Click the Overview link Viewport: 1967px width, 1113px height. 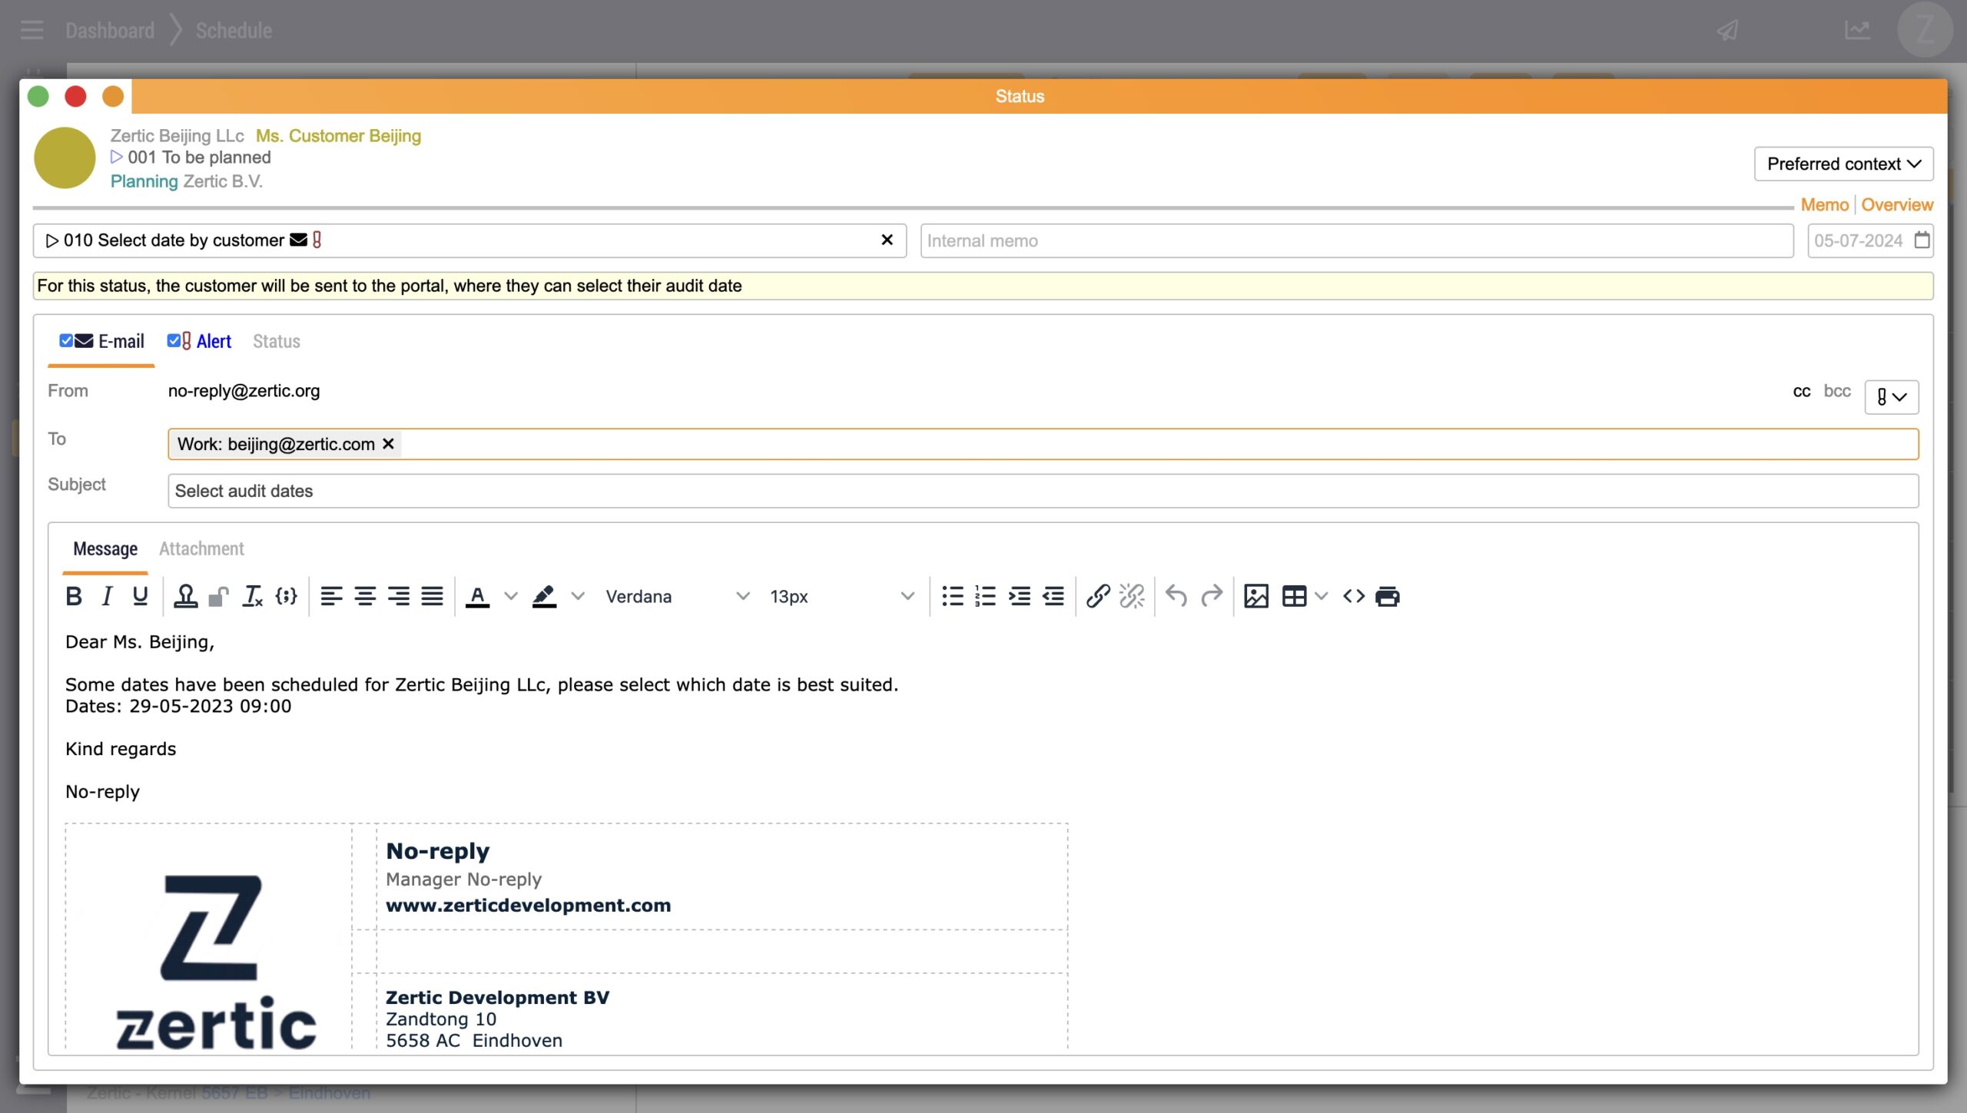[1896, 204]
